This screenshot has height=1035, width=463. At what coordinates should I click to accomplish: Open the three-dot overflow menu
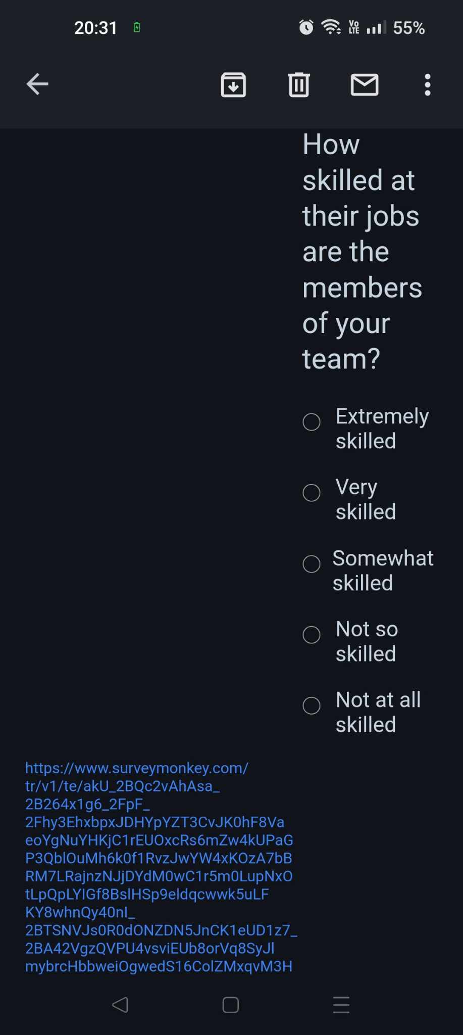pyautogui.click(x=428, y=84)
